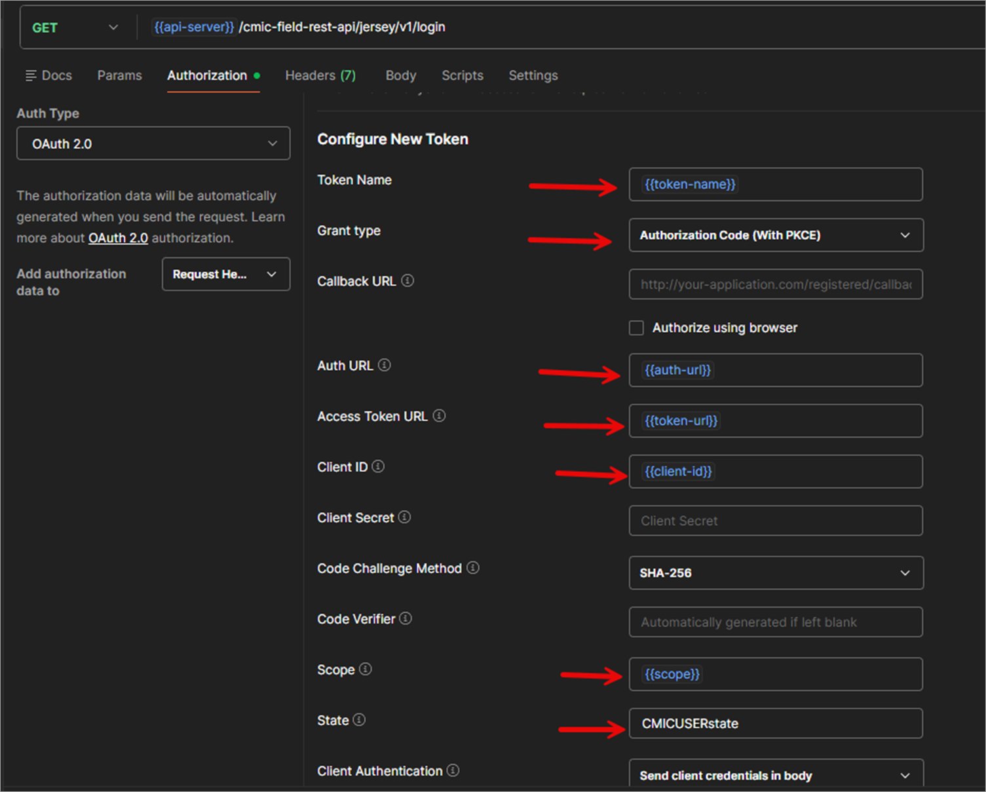986x792 pixels.
Task: Switch to the Params tab
Action: (x=119, y=75)
